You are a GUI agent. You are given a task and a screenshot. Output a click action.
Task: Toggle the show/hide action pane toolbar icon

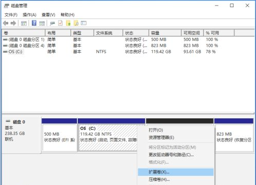coord(42,23)
